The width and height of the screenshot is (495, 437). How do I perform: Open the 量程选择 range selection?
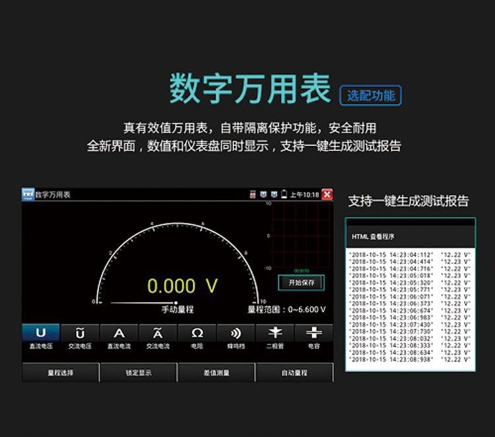61,373
